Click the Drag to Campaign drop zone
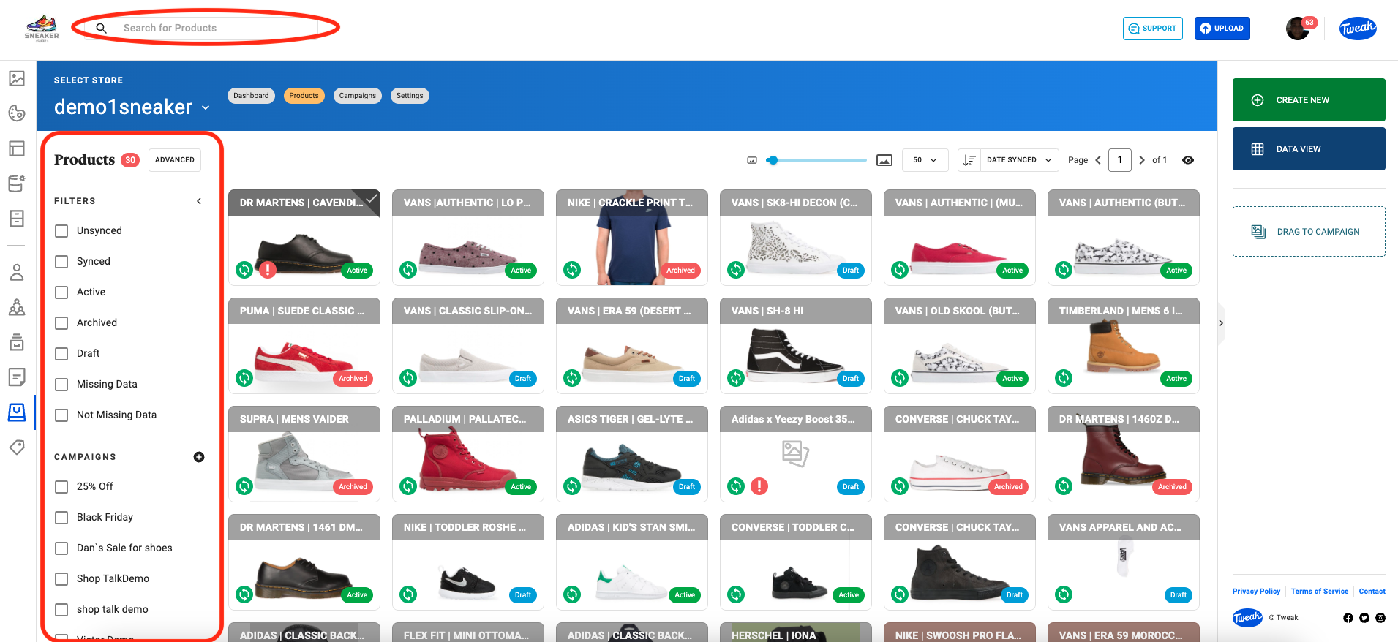The height and width of the screenshot is (642, 1398). (x=1309, y=231)
